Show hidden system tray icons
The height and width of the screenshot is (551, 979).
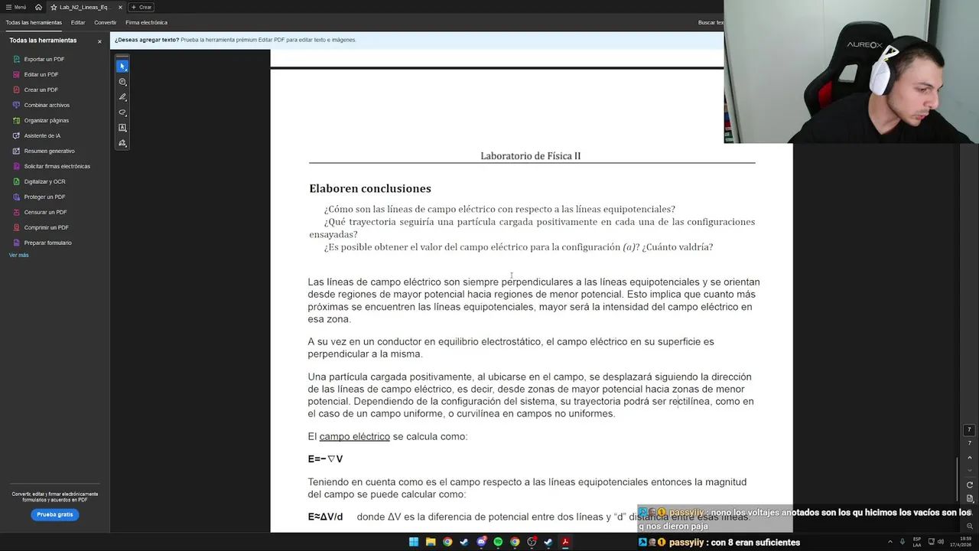tap(890, 542)
